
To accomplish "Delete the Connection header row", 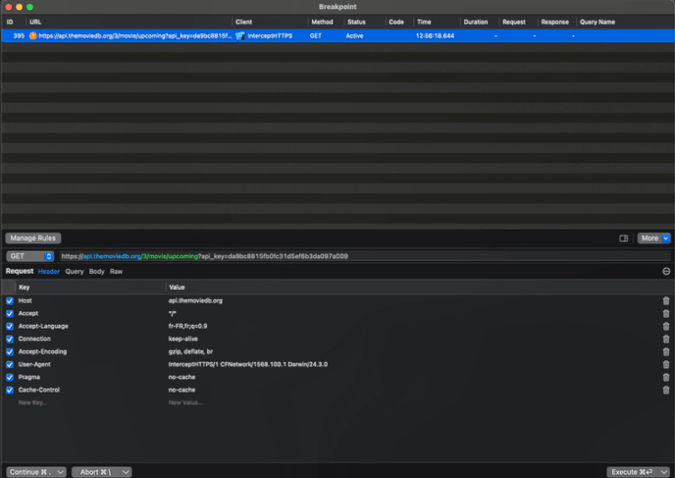I will coord(665,338).
